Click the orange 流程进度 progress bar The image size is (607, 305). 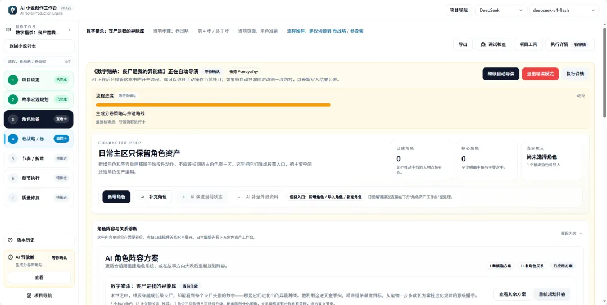point(214,105)
